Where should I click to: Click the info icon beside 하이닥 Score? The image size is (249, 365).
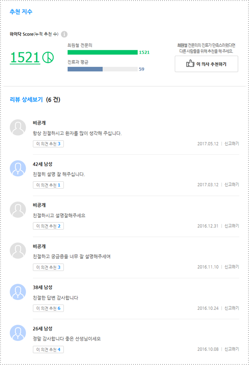tap(64, 34)
